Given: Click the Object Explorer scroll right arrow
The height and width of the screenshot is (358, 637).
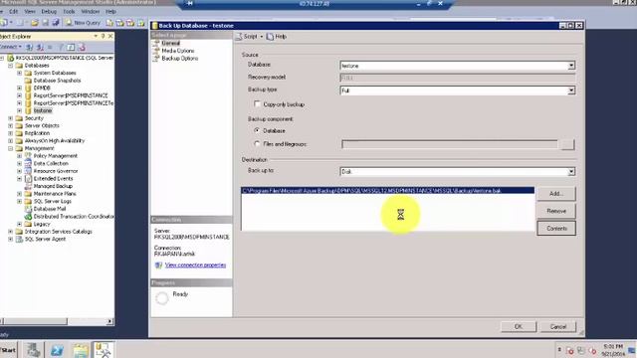Looking at the screenshot, I should pyautogui.click(x=109, y=321).
